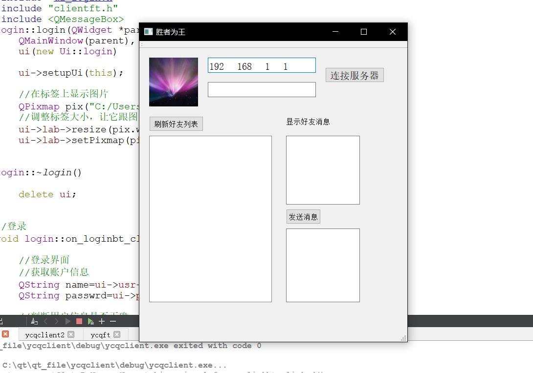Click the //登录界面 comment in code
Viewport: 533px width, 373px height.
click(x=44, y=260)
